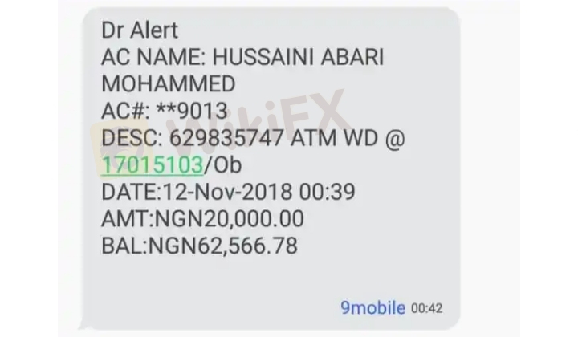Click the masked account number **9013

click(x=192, y=111)
